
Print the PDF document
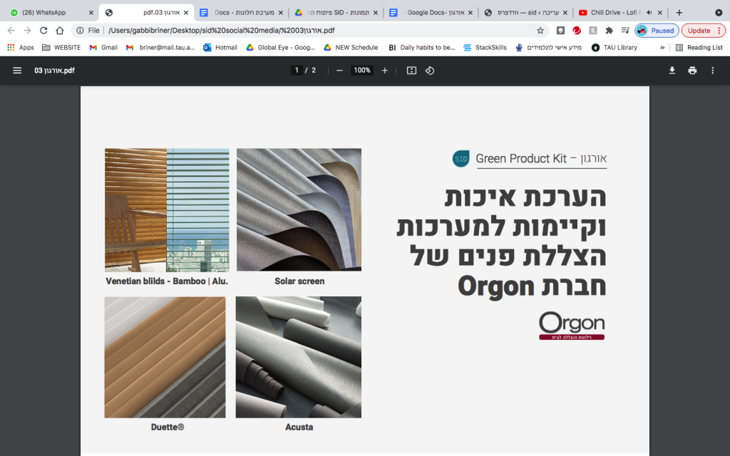point(692,71)
